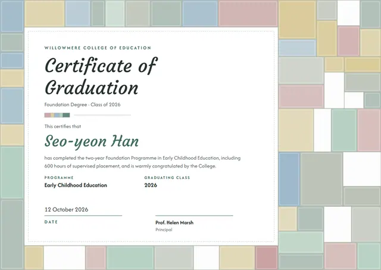Select the 'Early Childhood Education' programme value
This screenshot has height=270, width=381.
pyautogui.click(x=76, y=185)
